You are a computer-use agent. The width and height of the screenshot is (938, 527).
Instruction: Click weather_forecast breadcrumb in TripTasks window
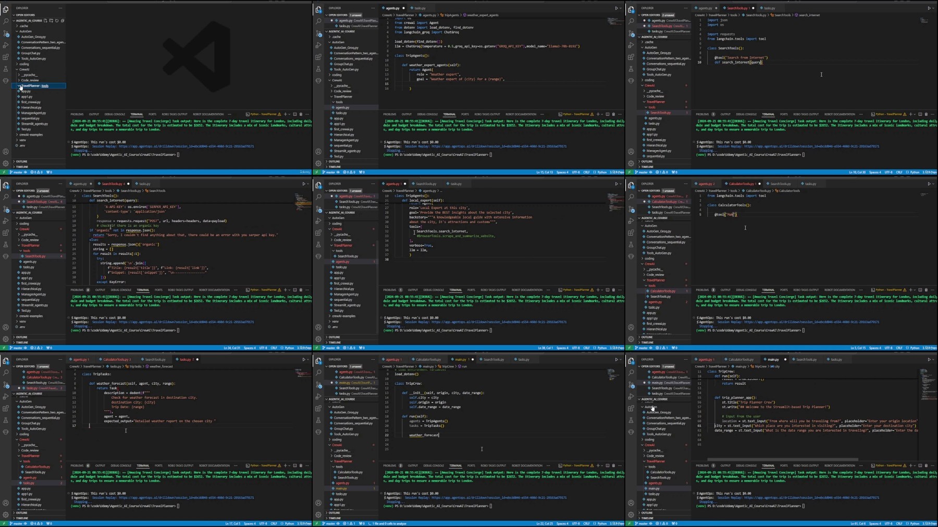(x=160, y=366)
